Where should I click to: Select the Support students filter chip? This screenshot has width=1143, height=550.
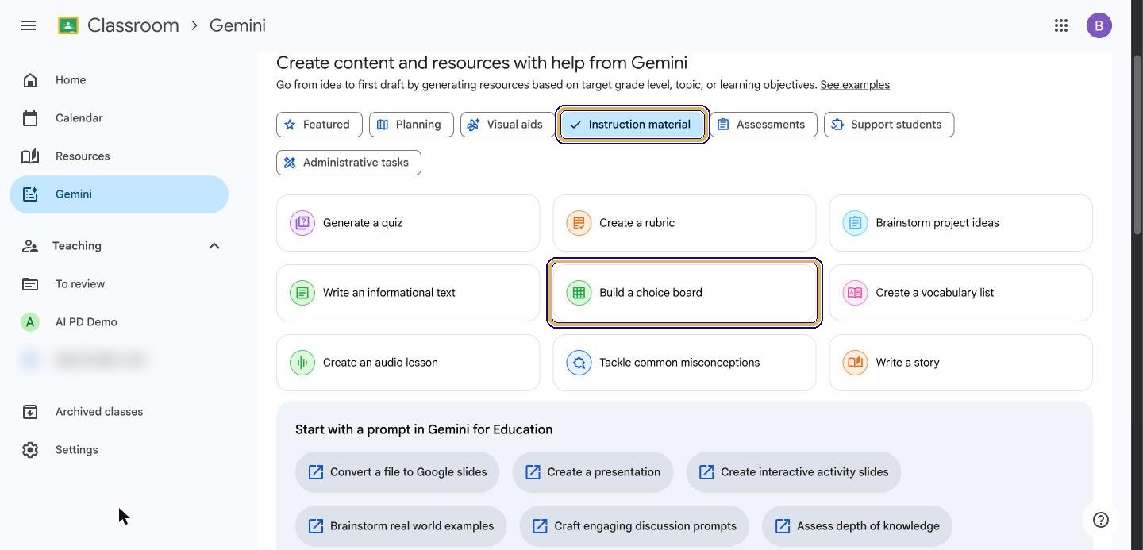click(x=889, y=125)
